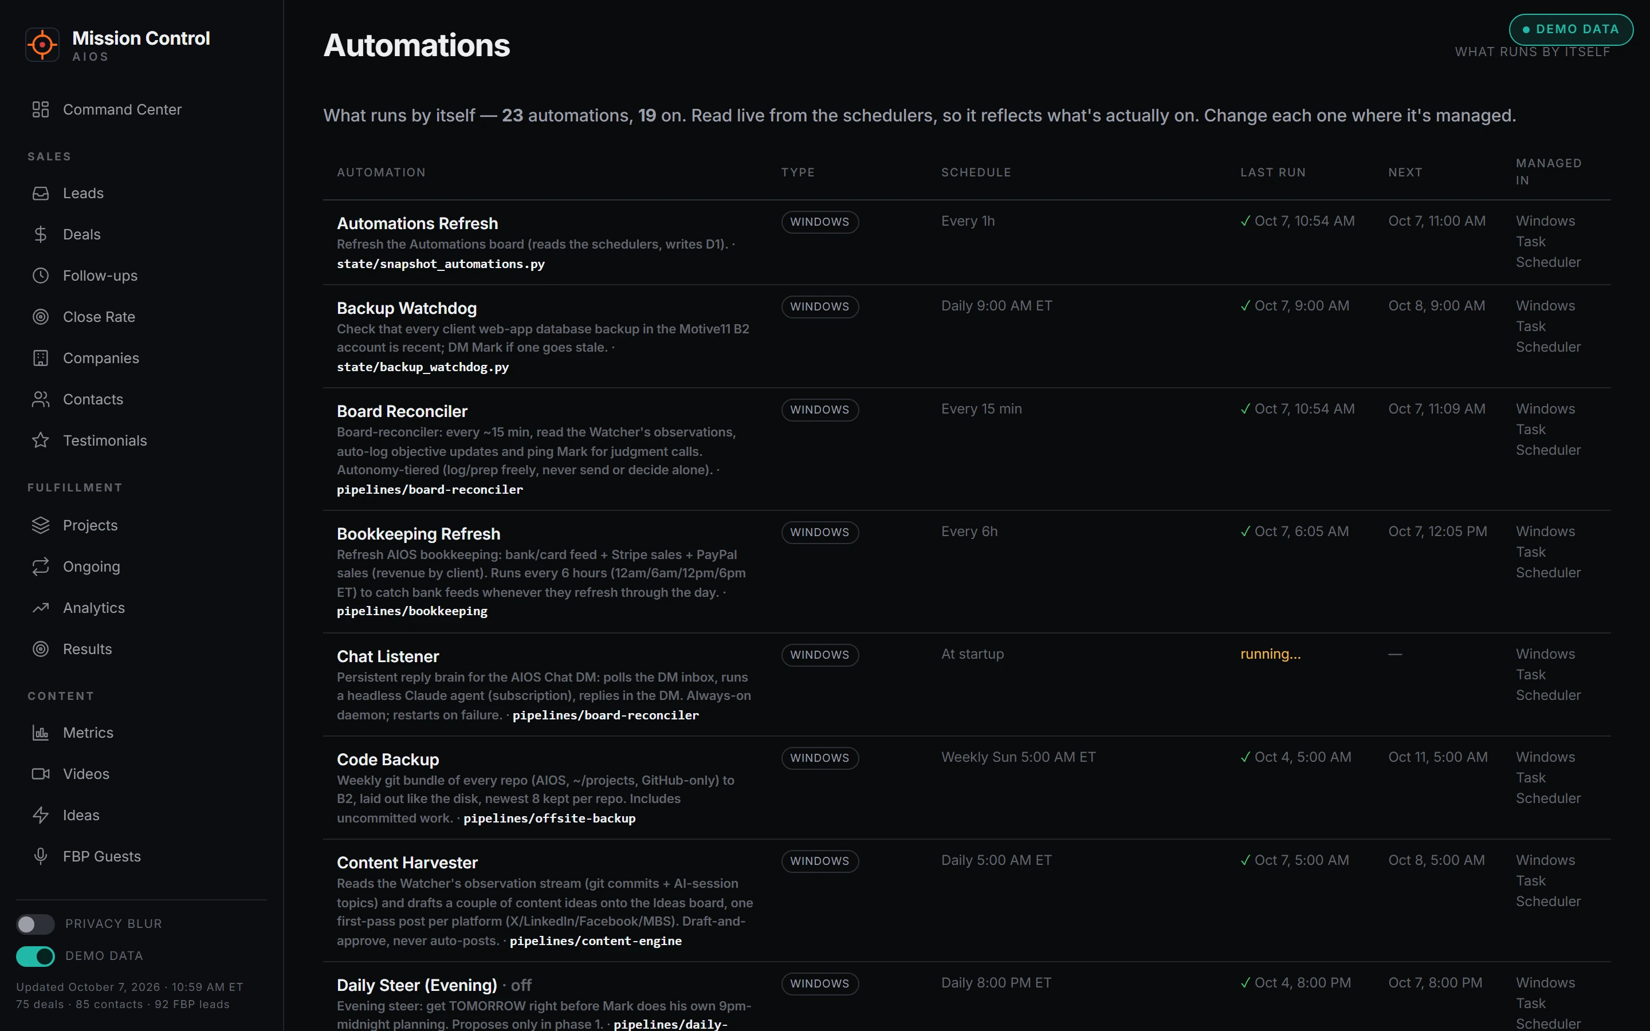Click the MANAGED IN column header
This screenshot has width=1650, height=1031.
coord(1549,172)
